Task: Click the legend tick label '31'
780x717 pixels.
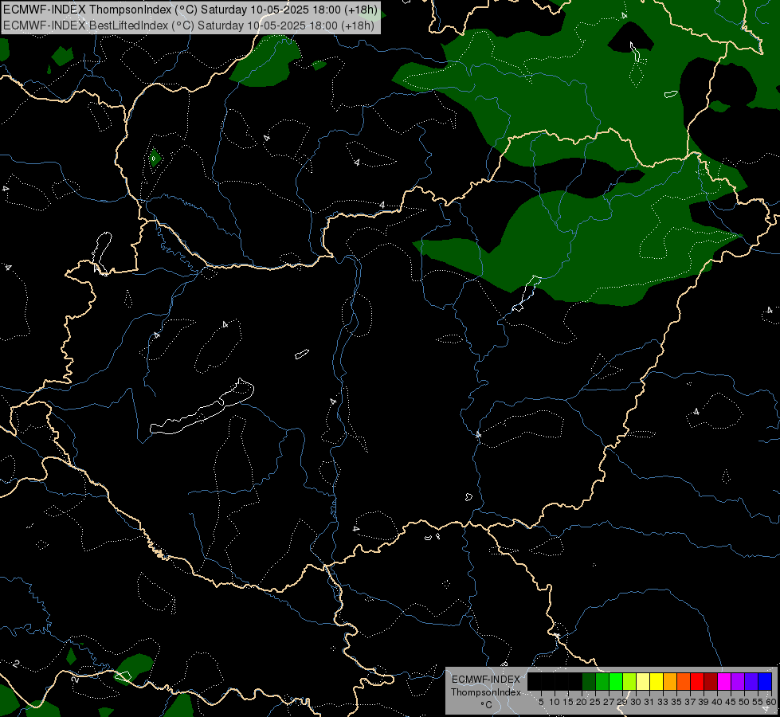Action: (649, 702)
